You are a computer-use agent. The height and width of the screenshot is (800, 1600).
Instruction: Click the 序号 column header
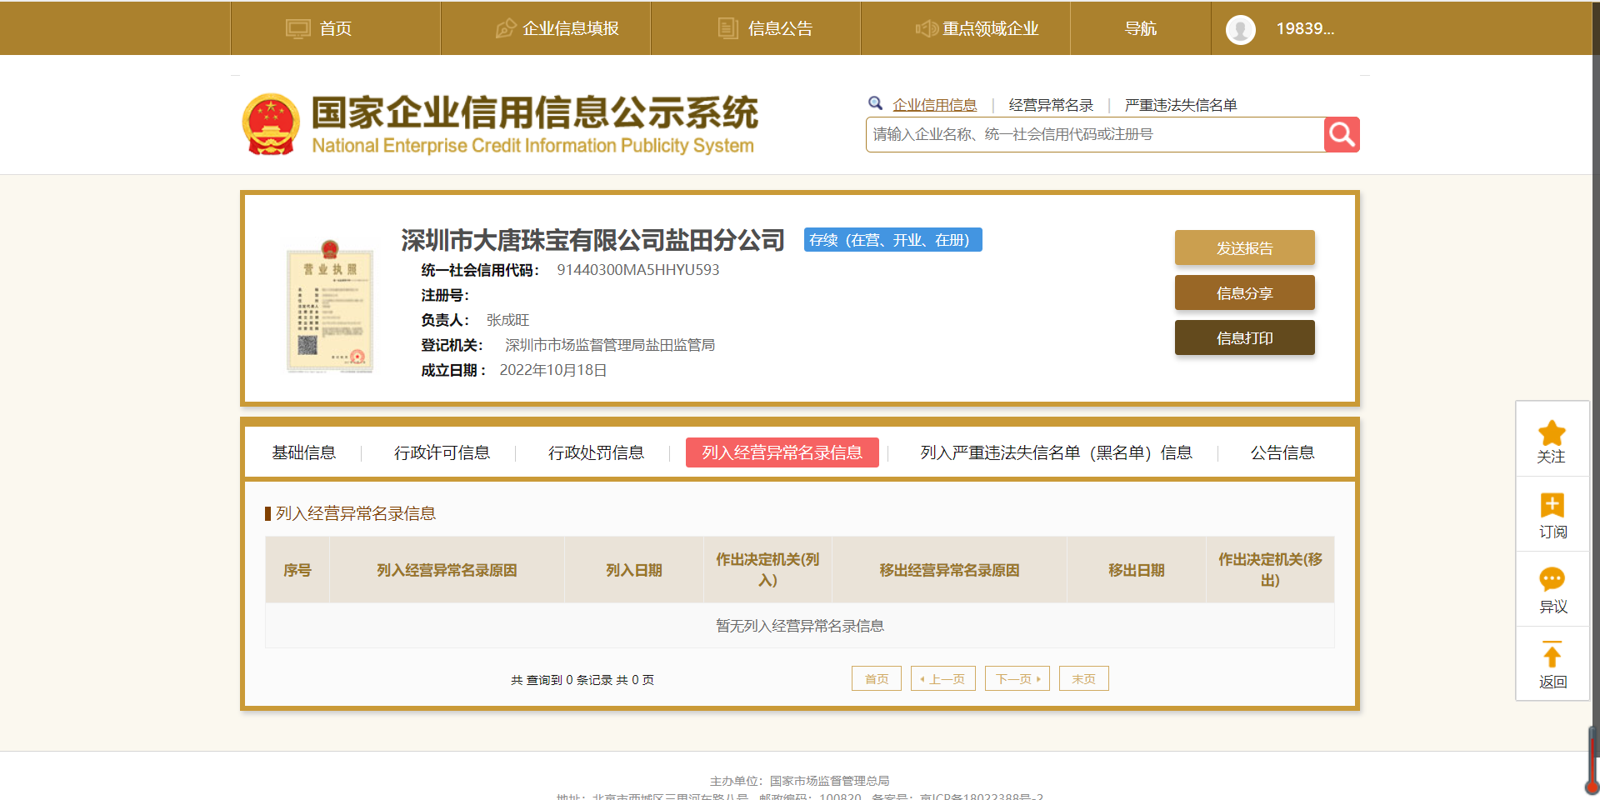tap(297, 570)
